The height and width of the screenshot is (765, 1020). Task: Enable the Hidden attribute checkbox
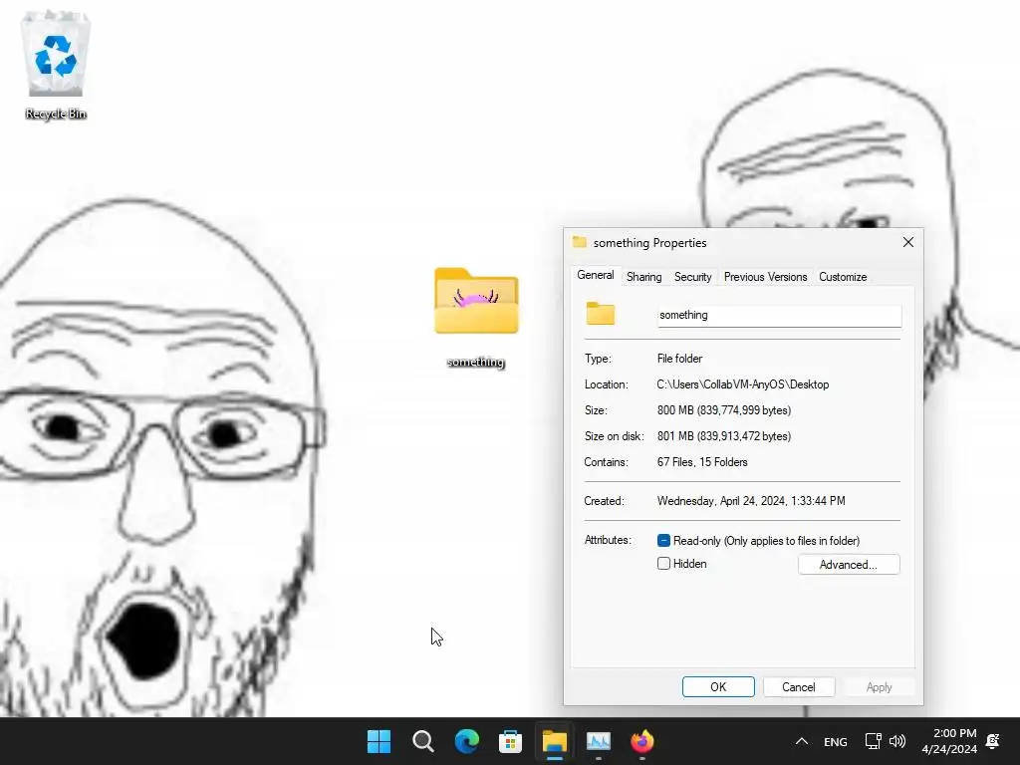(x=663, y=564)
